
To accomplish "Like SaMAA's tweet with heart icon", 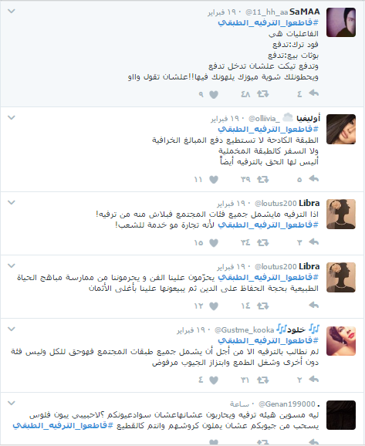I will [x=214, y=94].
